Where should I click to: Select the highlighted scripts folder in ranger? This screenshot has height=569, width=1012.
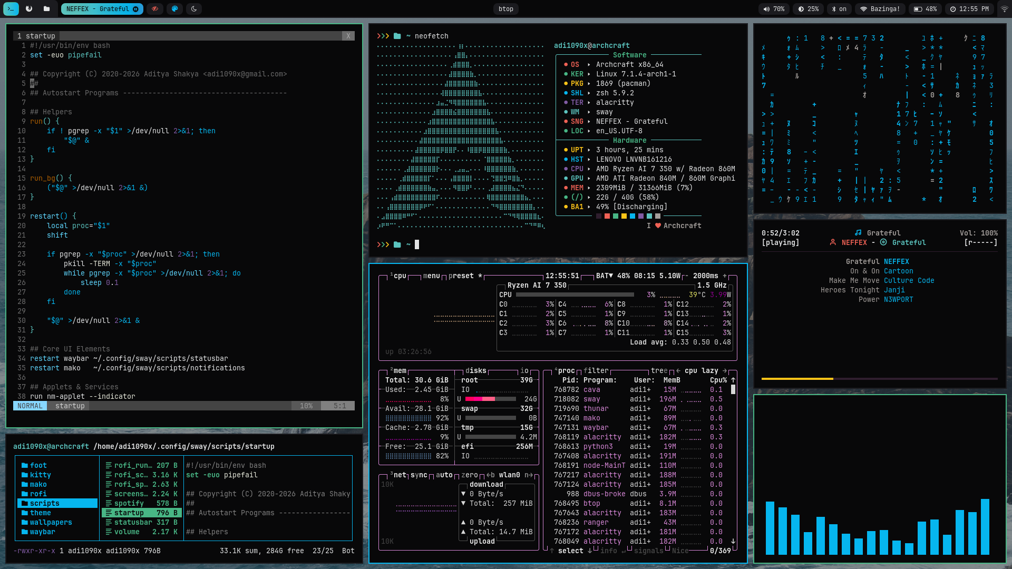click(57, 503)
